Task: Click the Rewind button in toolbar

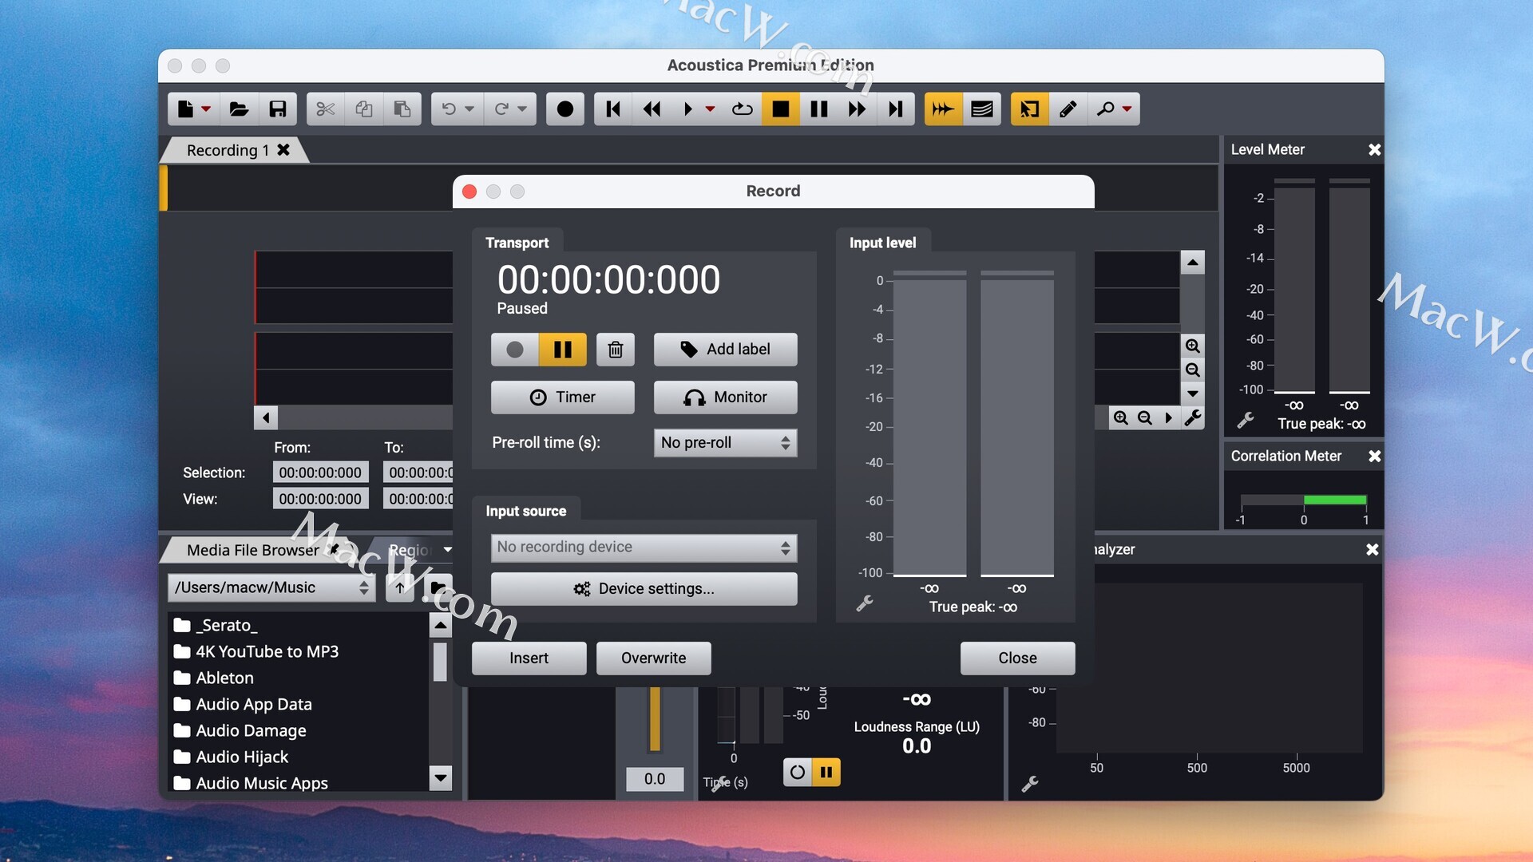Action: (x=652, y=109)
